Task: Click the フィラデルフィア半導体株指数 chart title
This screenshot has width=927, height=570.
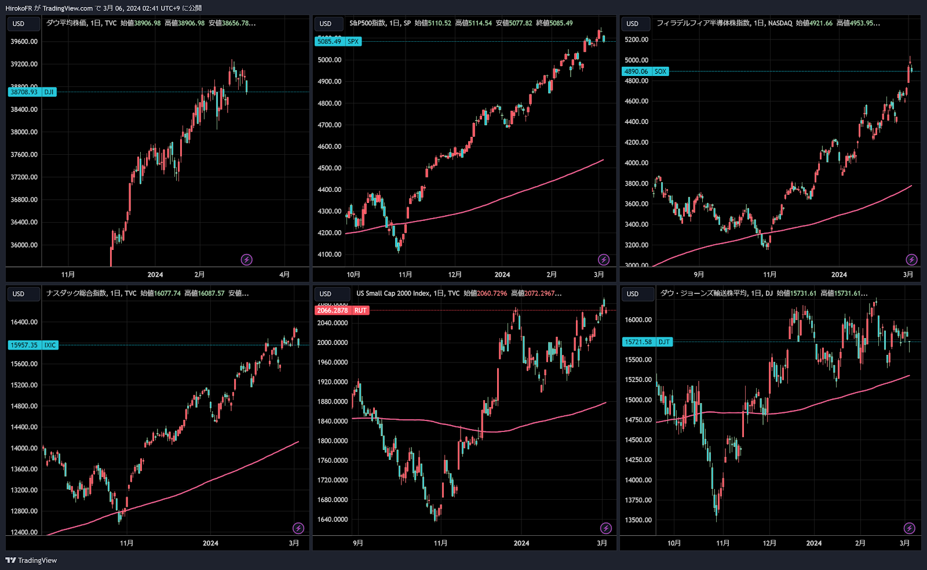Action: (703, 23)
